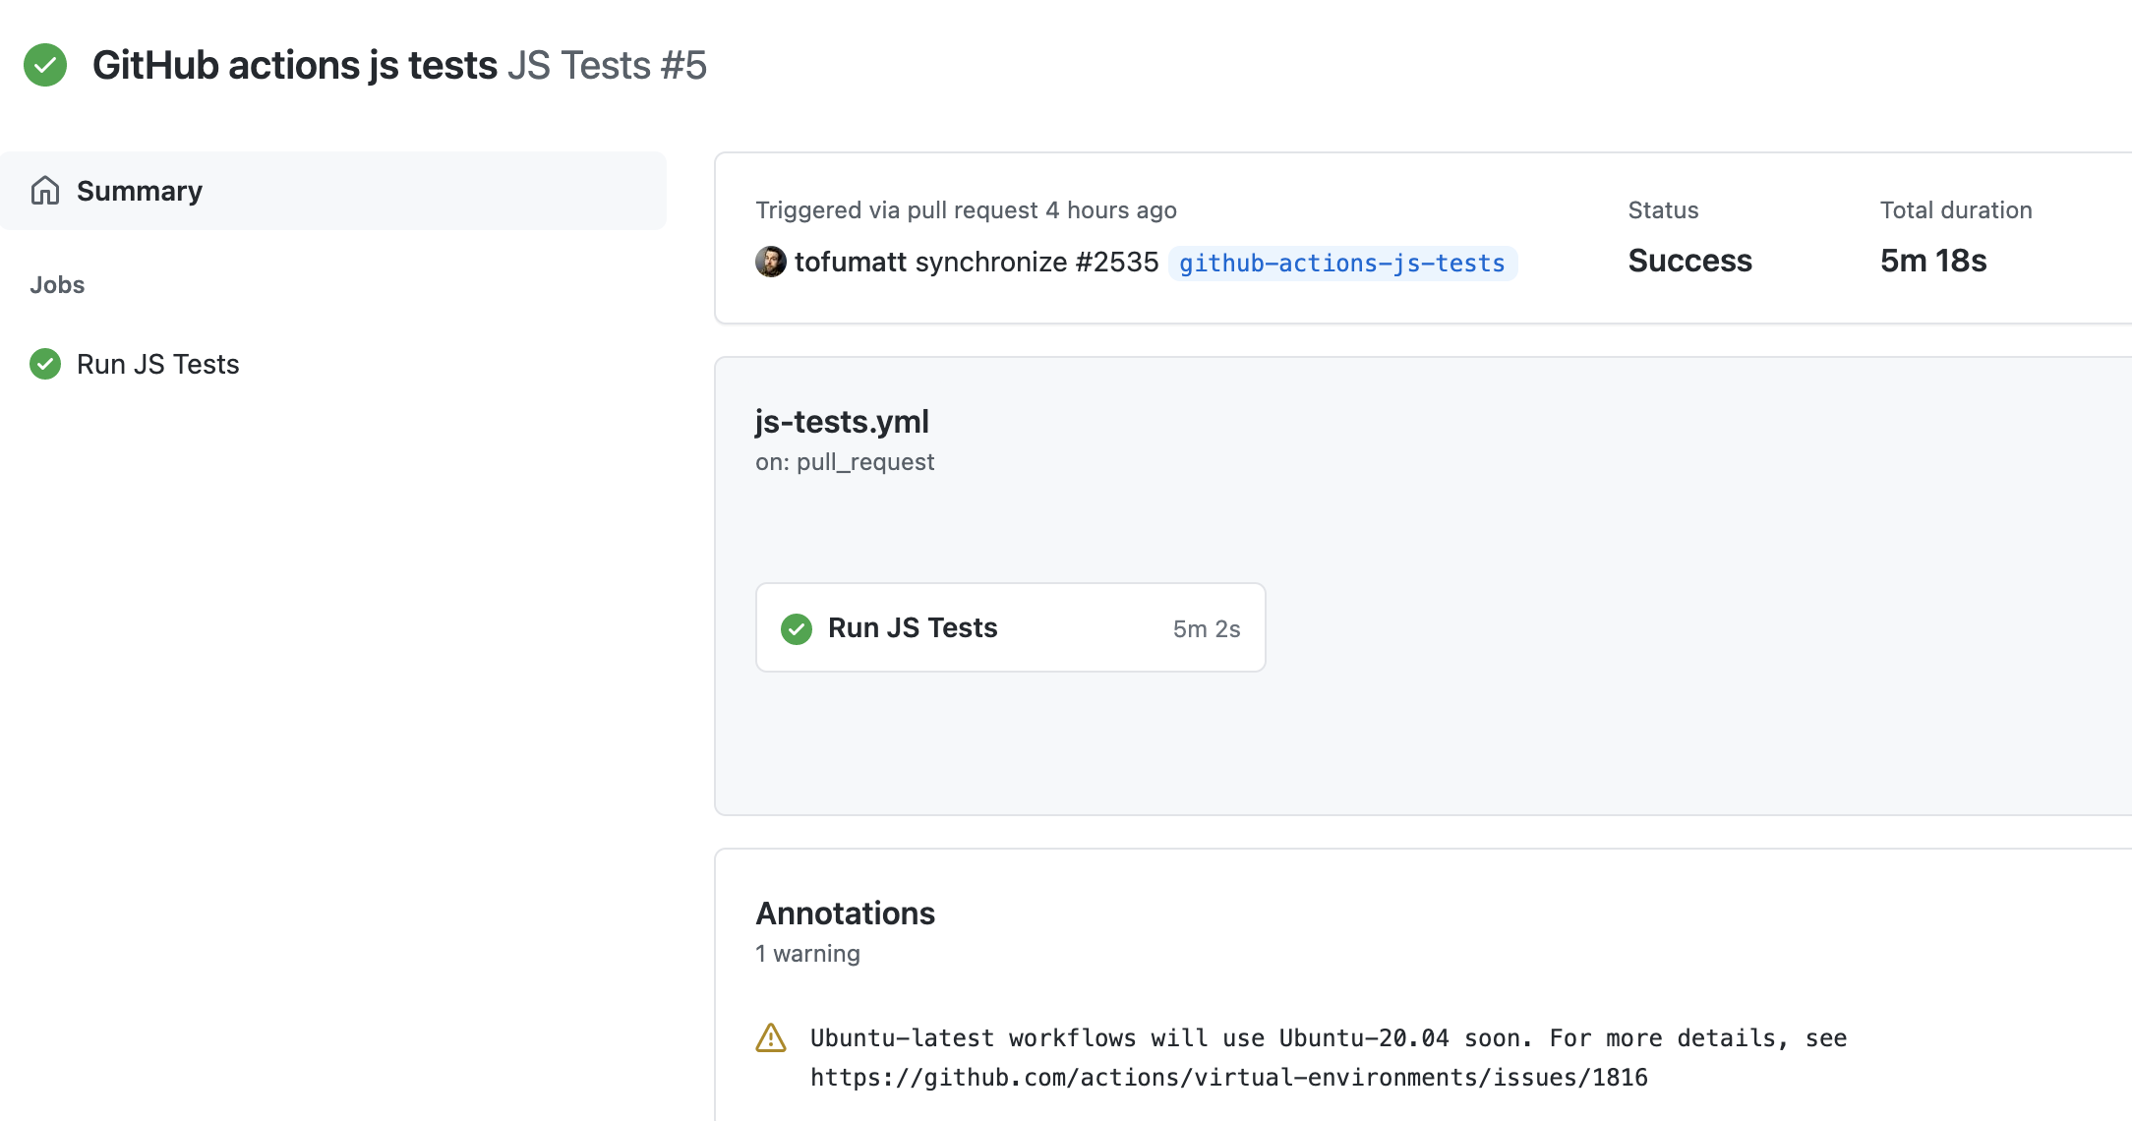Click the Annotations section heading
The height and width of the screenshot is (1121, 2132).
click(846, 914)
